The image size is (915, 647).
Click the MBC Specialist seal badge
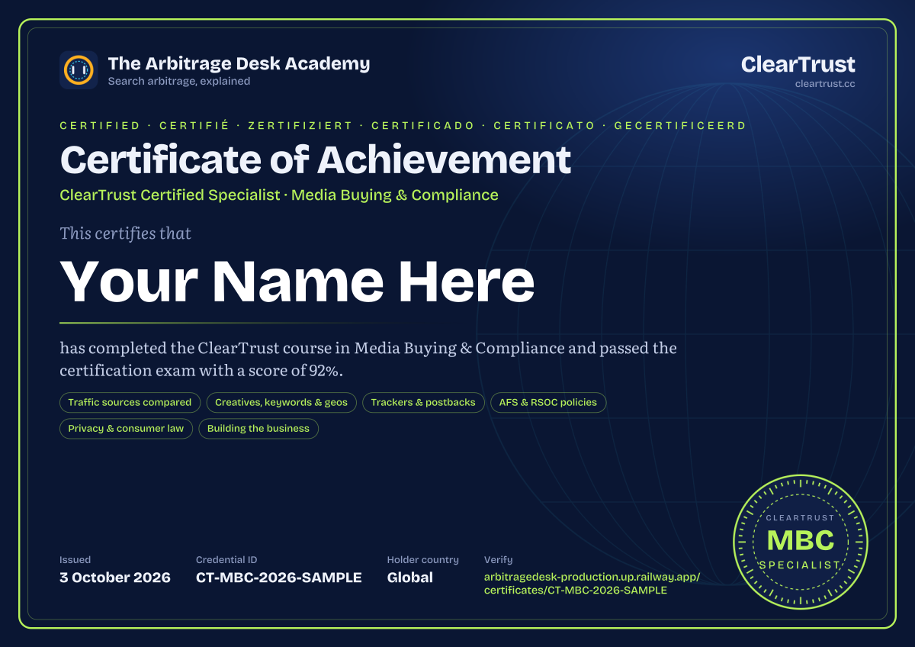click(x=801, y=540)
